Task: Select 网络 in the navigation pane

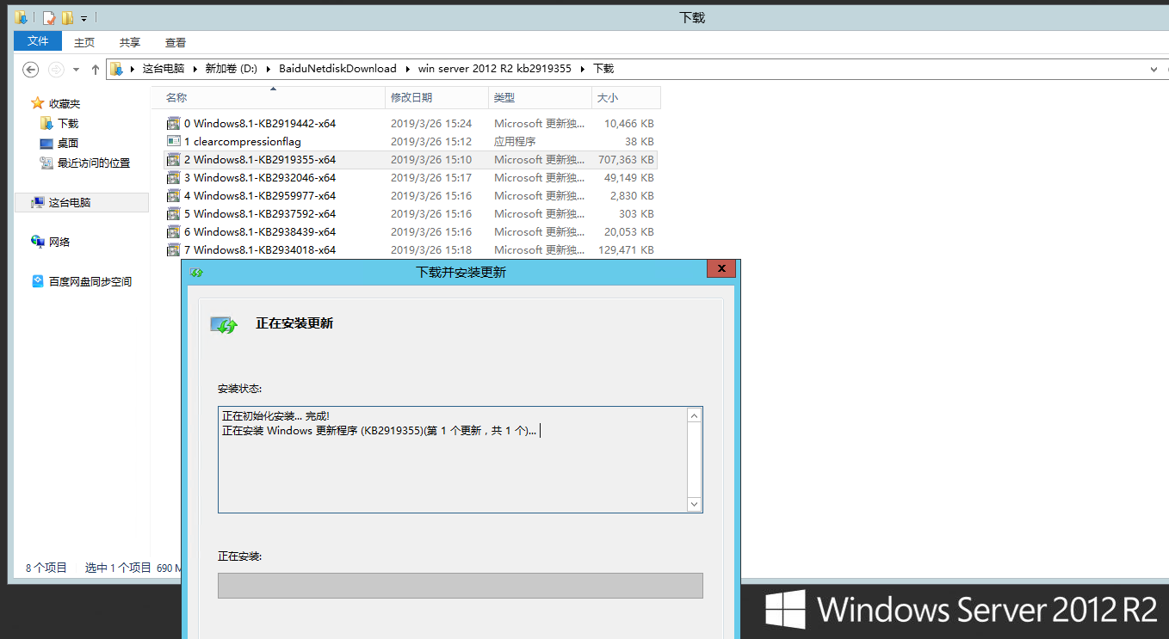Action: (x=59, y=242)
